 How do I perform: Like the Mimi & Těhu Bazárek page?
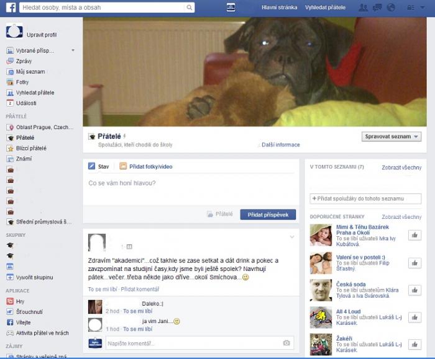click(414, 235)
